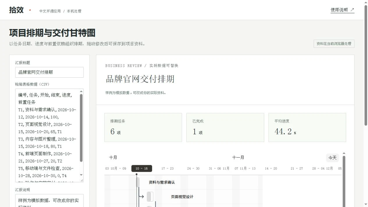Viewport: 368px width, 207px height.
Task: Click the 品牌官网交付排期 report heading
Action: tap(140, 79)
